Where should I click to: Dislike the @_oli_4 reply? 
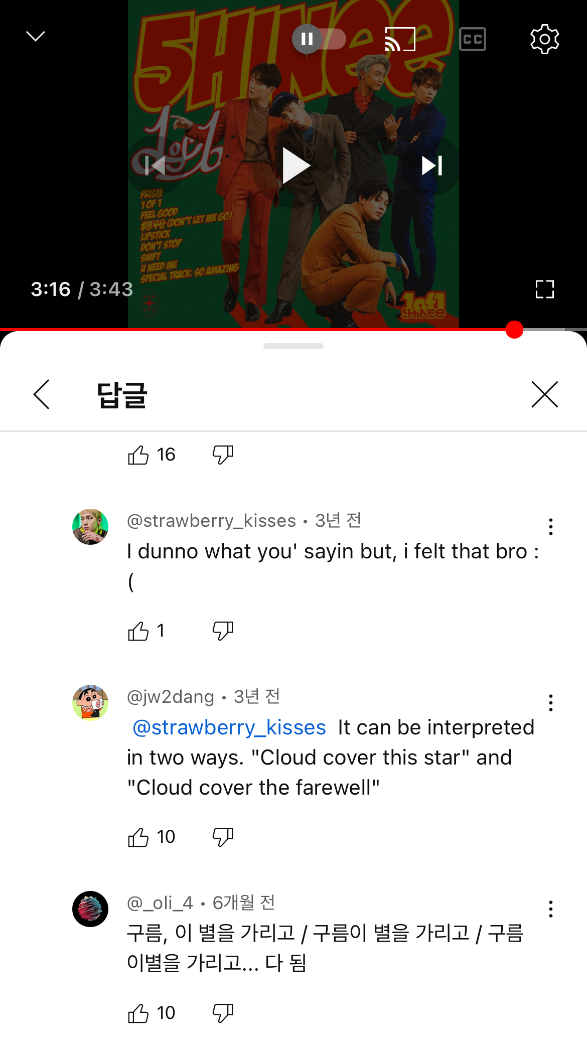click(x=223, y=1013)
